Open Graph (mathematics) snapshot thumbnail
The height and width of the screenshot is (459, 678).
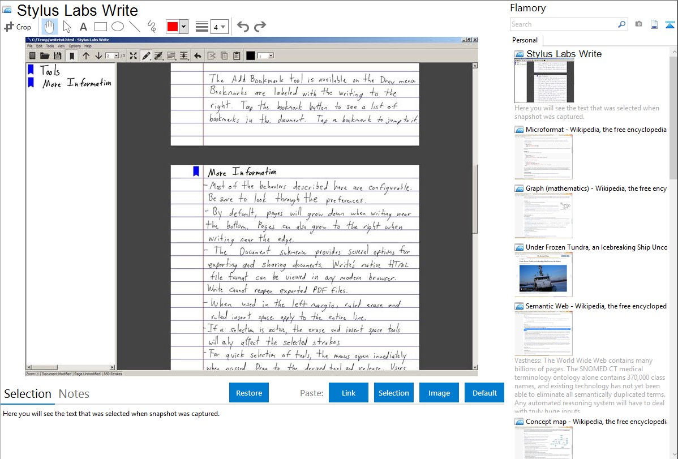coord(543,216)
